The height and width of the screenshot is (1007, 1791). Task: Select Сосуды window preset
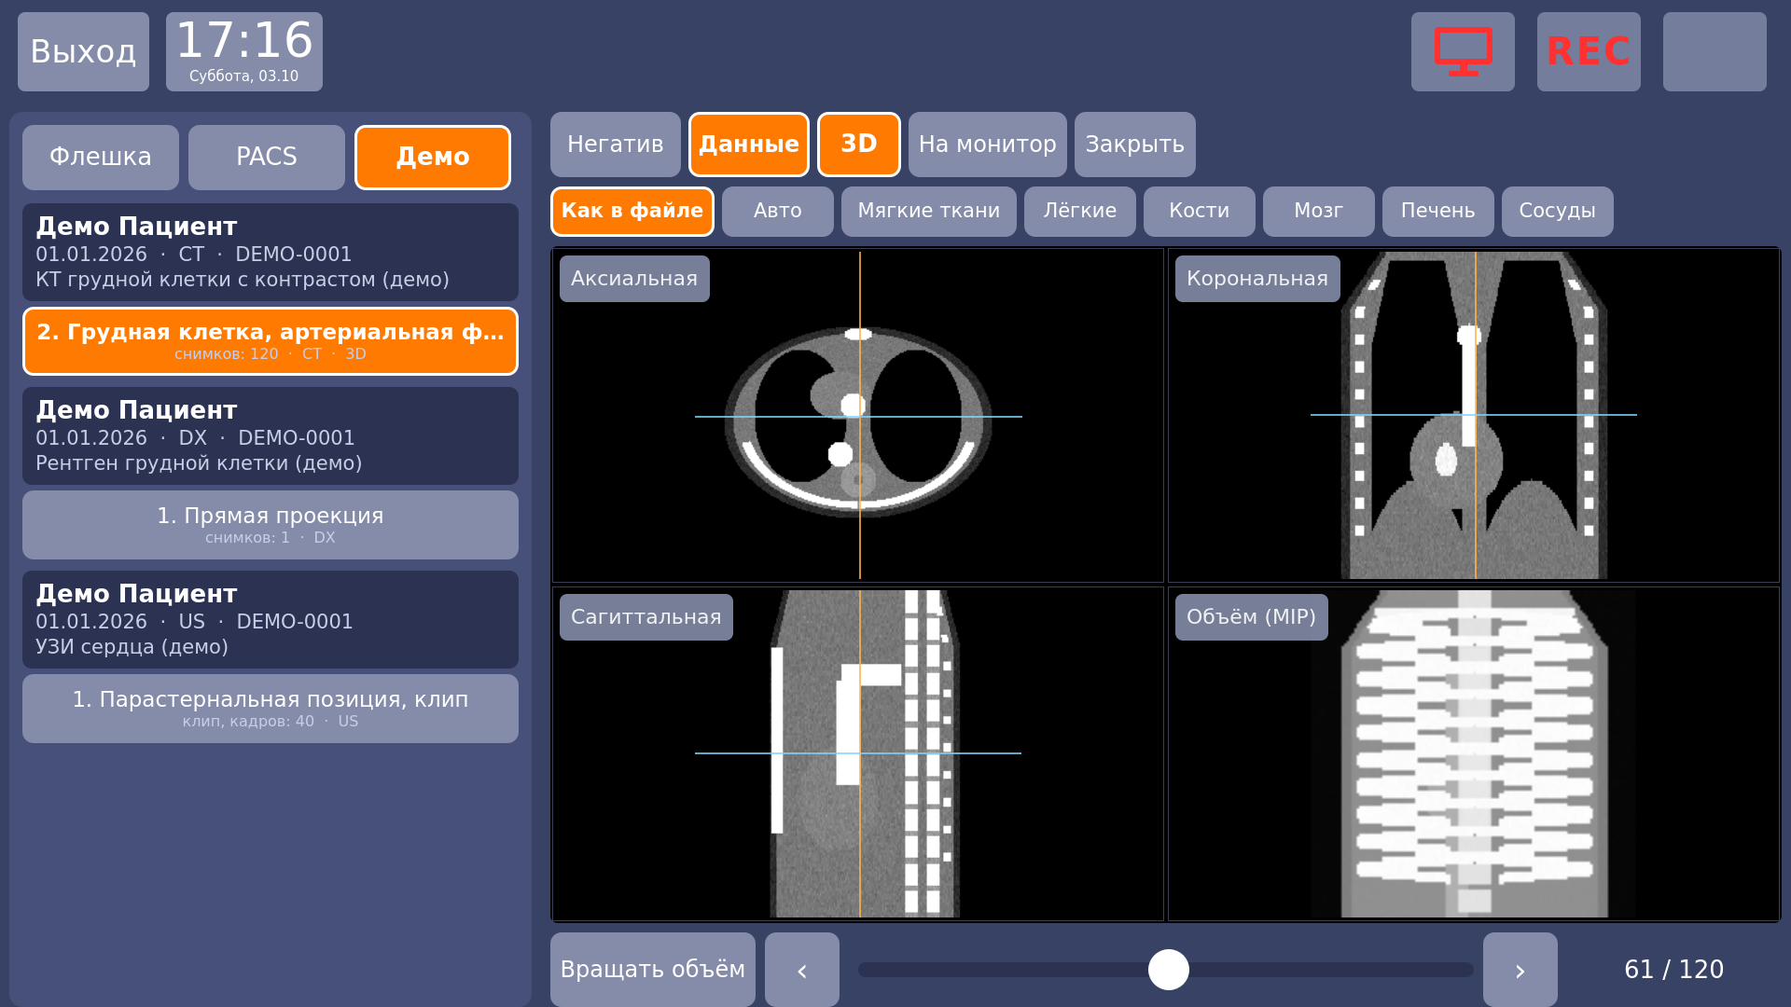click(x=1558, y=212)
